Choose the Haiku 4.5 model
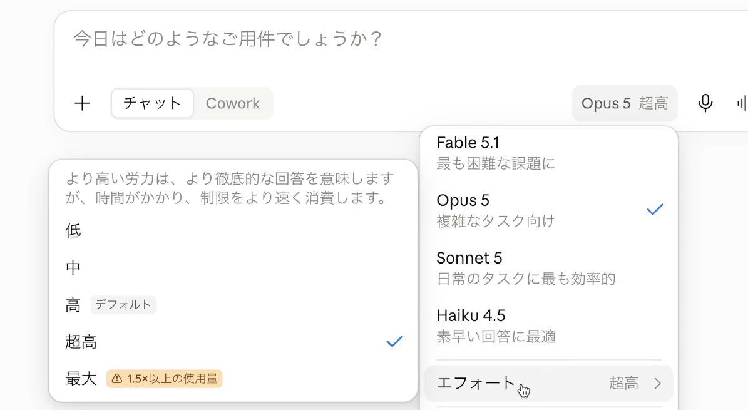 (x=548, y=325)
